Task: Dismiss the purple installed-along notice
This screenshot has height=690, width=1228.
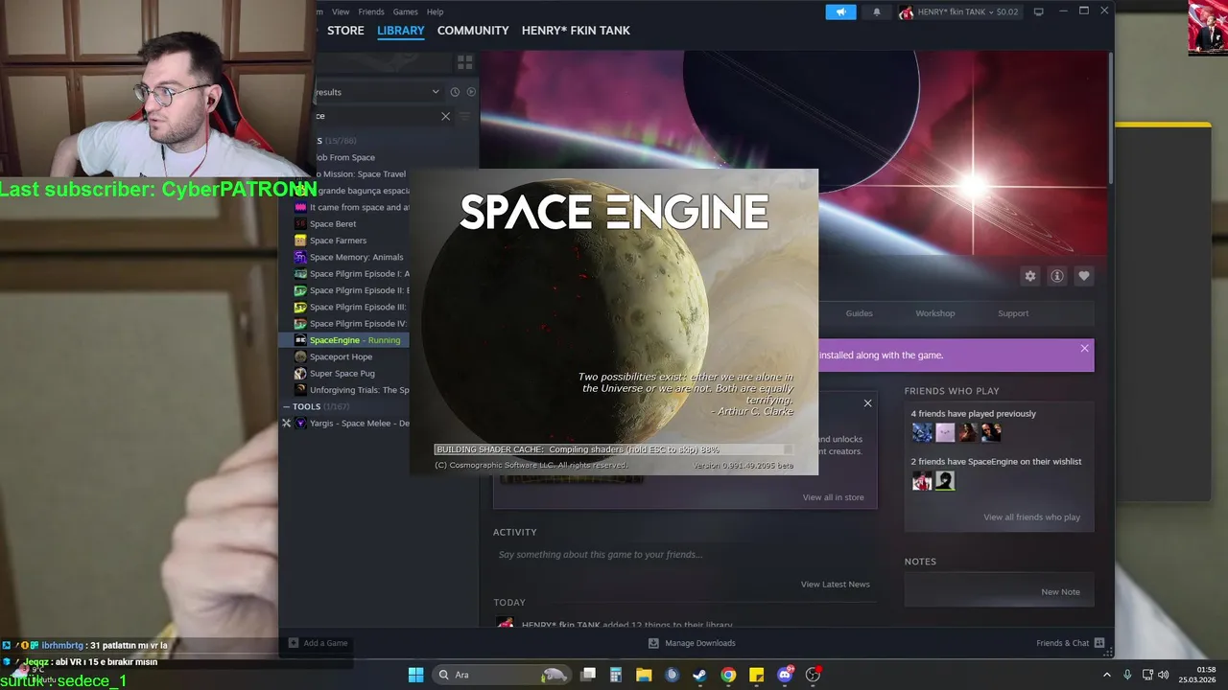Action: point(1085,348)
